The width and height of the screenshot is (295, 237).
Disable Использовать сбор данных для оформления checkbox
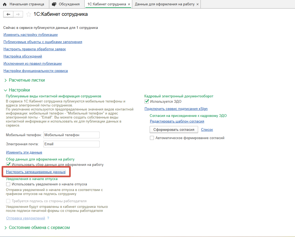8,165
